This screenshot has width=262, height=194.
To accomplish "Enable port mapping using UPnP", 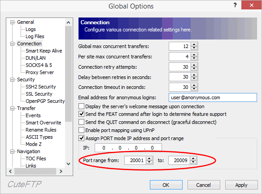I will click(x=81, y=130).
